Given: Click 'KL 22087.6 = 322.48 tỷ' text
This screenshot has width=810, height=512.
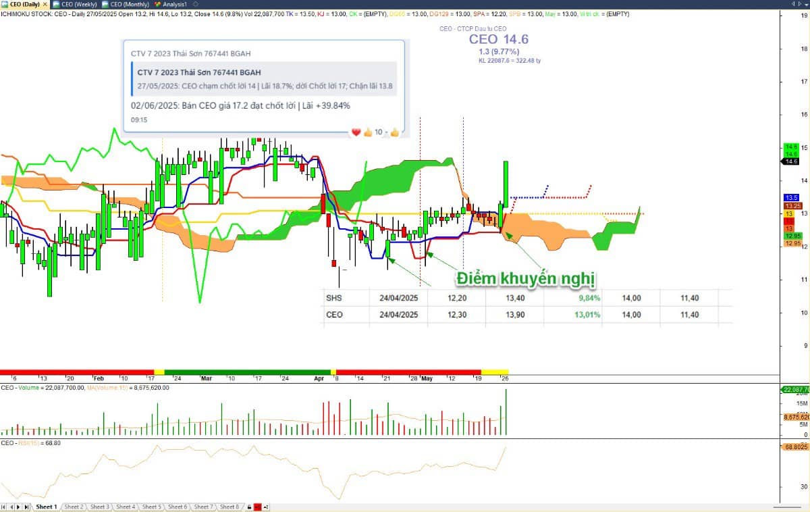Looking at the screenshot, I should (x=510, y=60).
